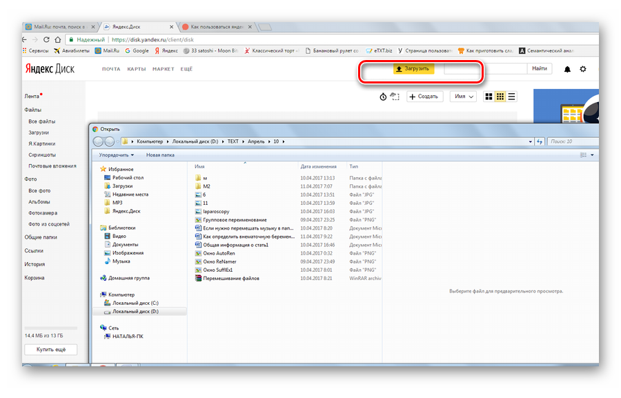Click the history clock icon near Создать
Viewport: 621px width, 398px height.
pyautogui.click(x=383, y=97)
